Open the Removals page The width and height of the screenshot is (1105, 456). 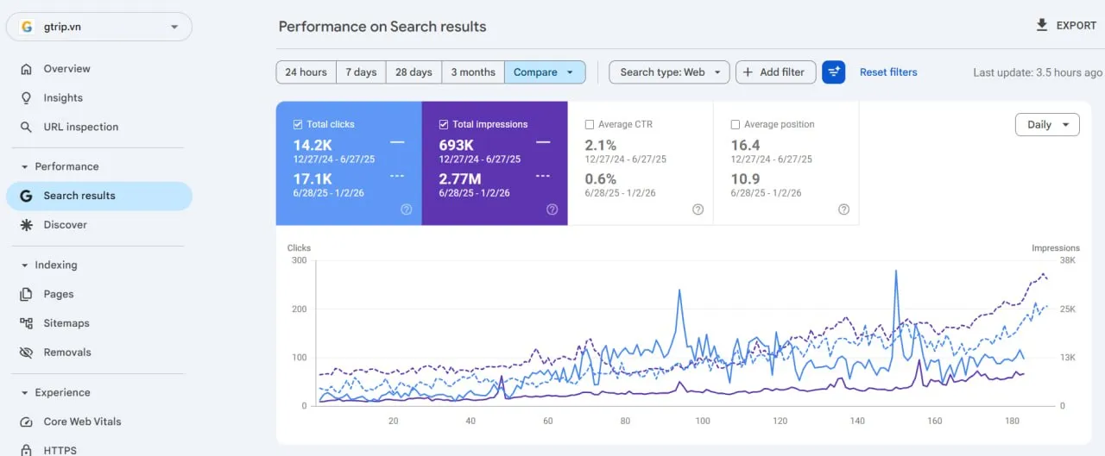[x=99, y=353]
